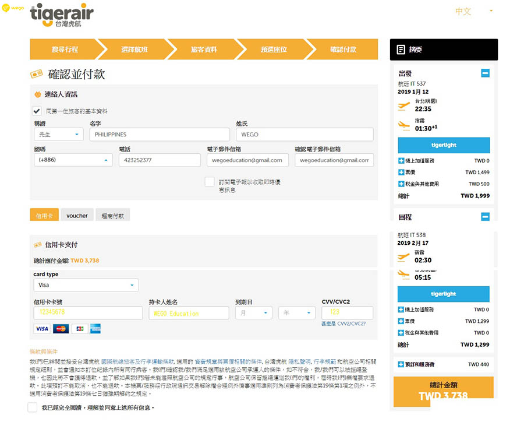
Task: Collapse the 回程 return section
Action: point(485,216)
